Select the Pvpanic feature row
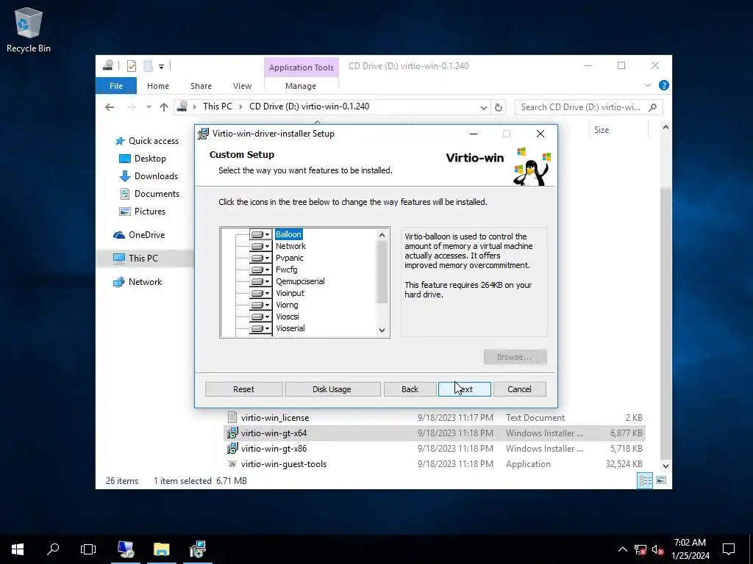The image size is (753, 564). [x=290, y=258]
